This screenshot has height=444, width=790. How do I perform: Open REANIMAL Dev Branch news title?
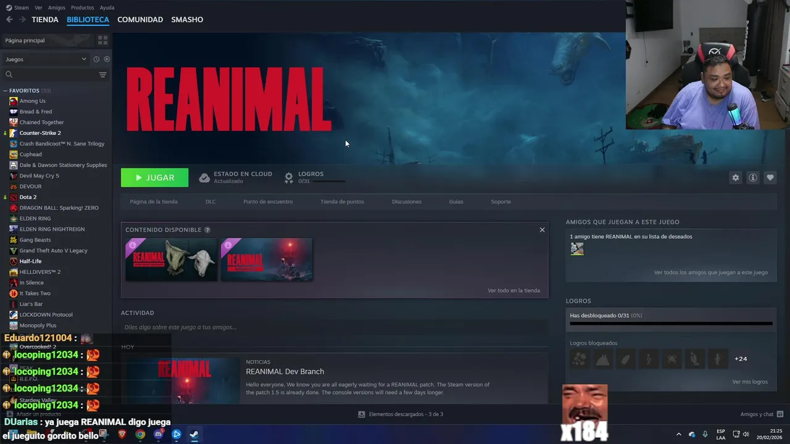(x=285, y=372)
